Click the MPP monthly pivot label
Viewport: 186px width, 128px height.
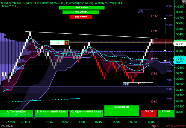click(126, 84)
